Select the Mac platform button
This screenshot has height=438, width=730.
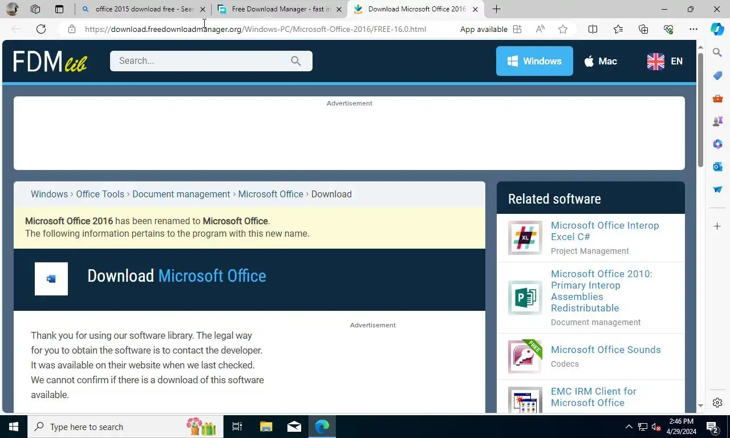tap(601, 61)
